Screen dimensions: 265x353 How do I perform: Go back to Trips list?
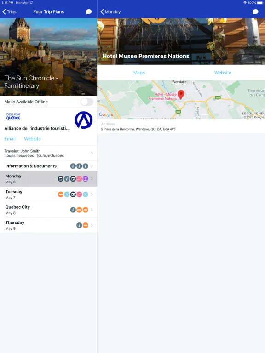tap(10, 11)
